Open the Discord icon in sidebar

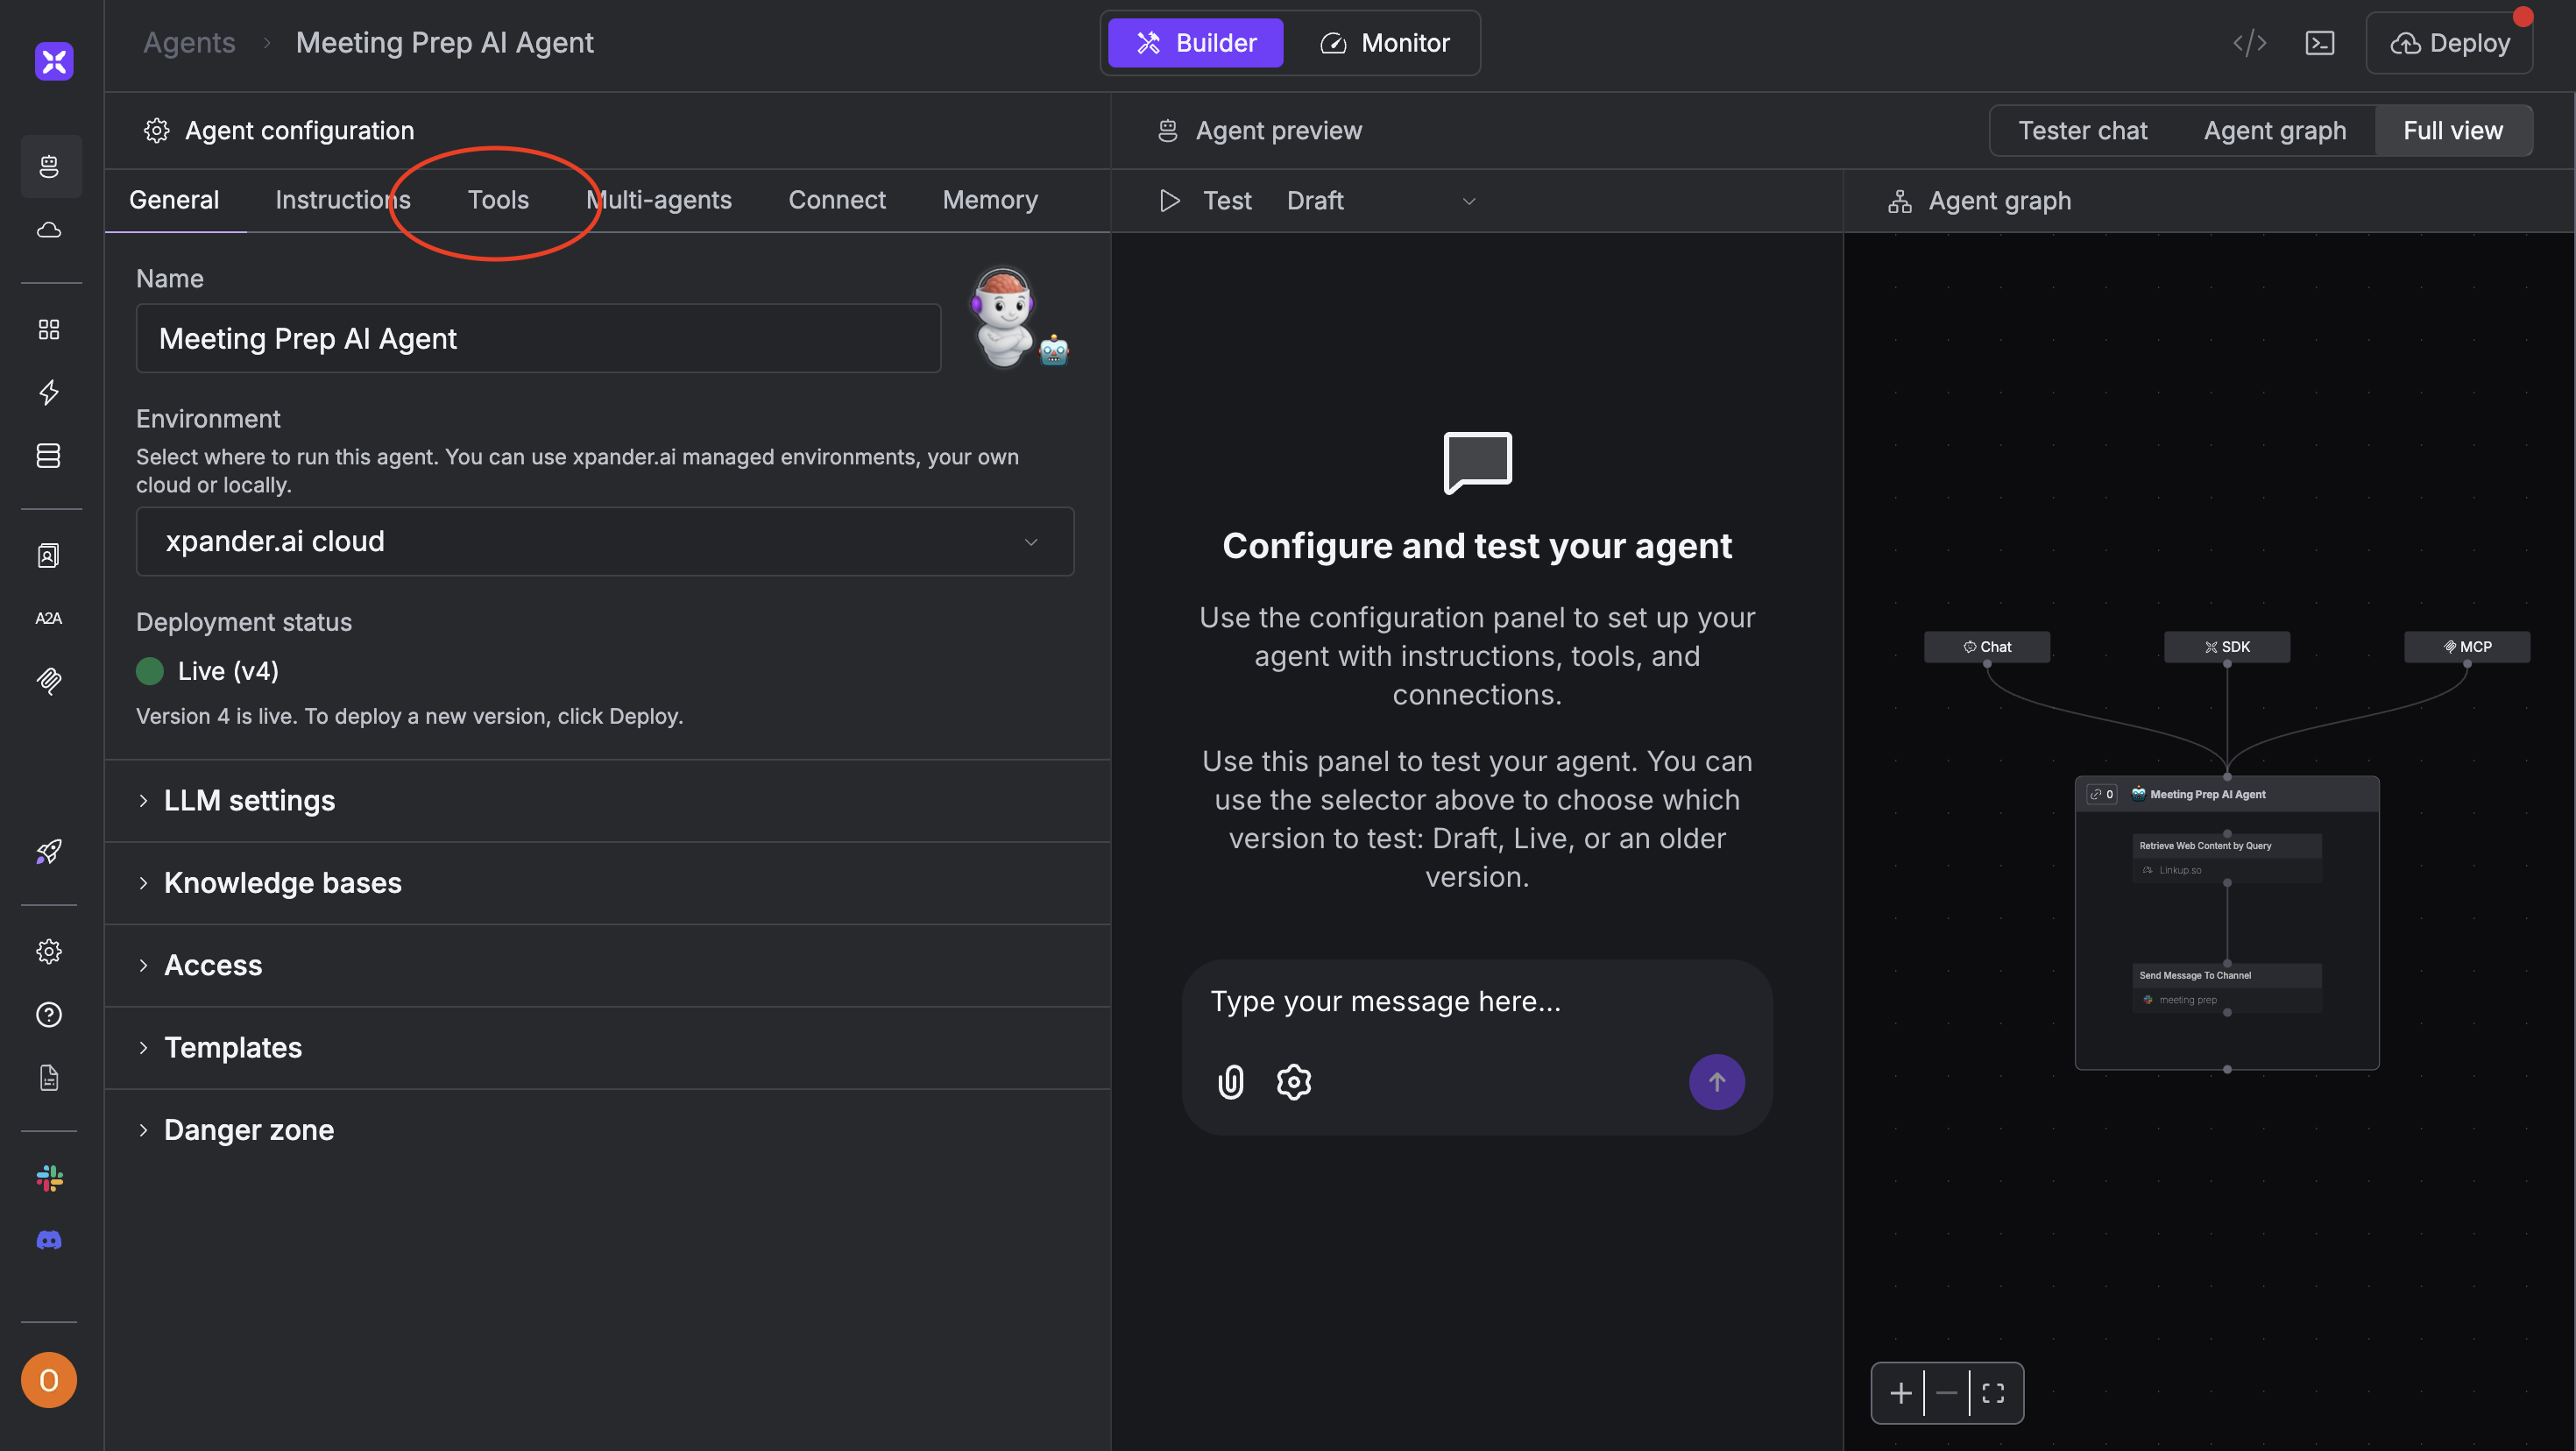(49, 1241)
